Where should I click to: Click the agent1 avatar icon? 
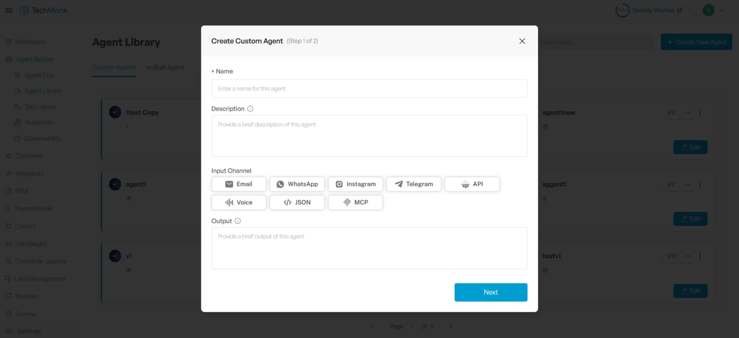tap(115, 184)
